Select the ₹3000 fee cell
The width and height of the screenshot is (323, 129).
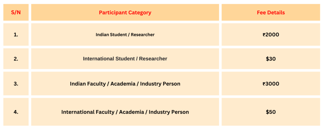click(271, 84)
